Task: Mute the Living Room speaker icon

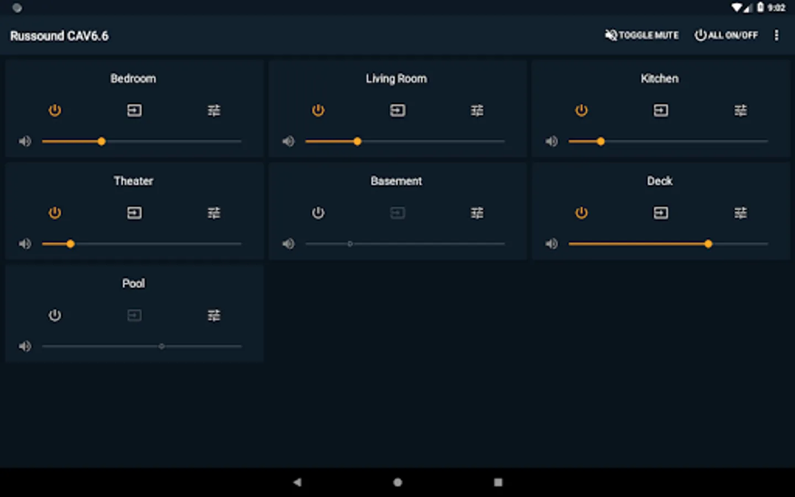Action: tap(288, 141)
